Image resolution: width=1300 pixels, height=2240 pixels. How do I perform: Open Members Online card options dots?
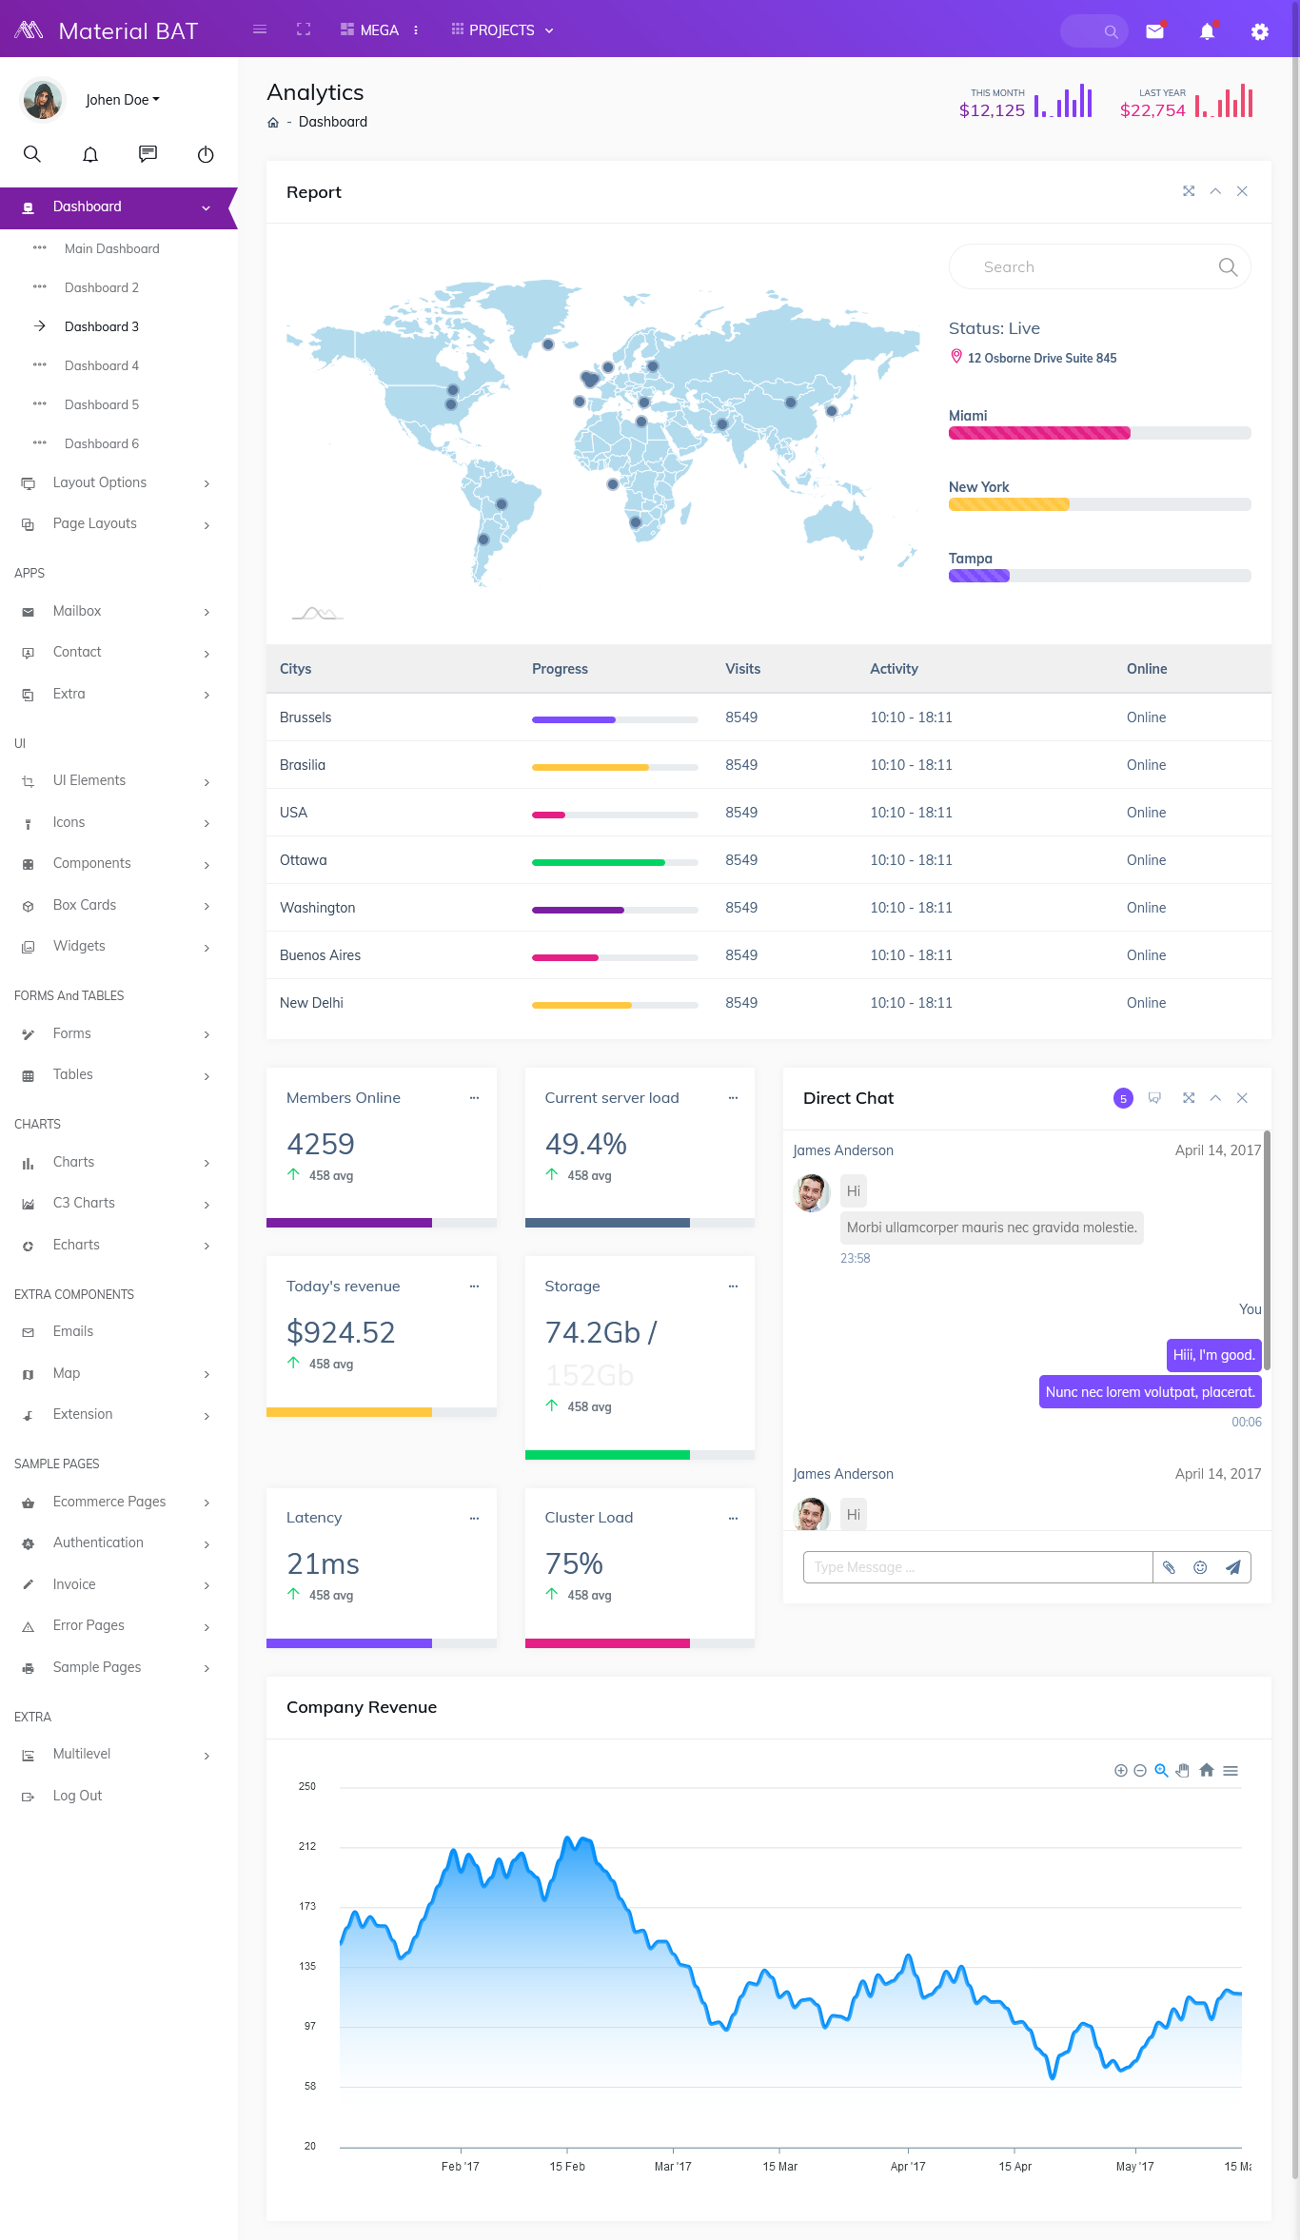(x=474, y=1098)
